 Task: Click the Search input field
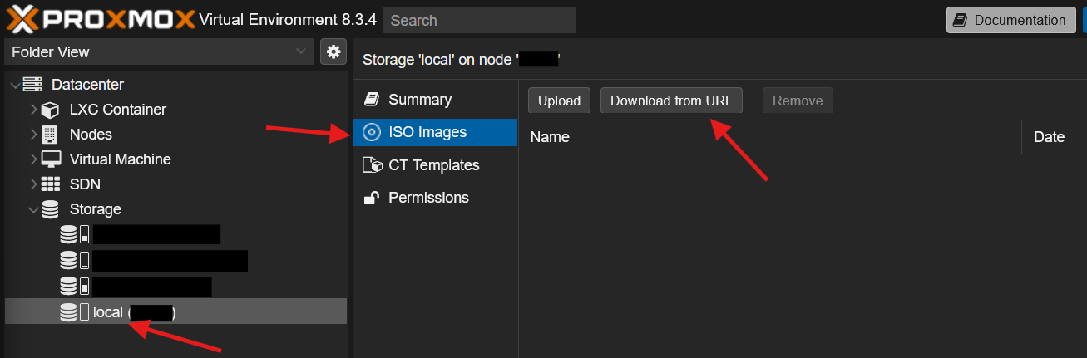pyautogui.click(x=478, y=20)
